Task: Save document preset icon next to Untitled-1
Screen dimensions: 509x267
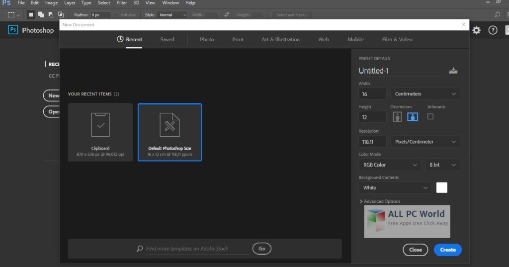Action: point(453,71)
